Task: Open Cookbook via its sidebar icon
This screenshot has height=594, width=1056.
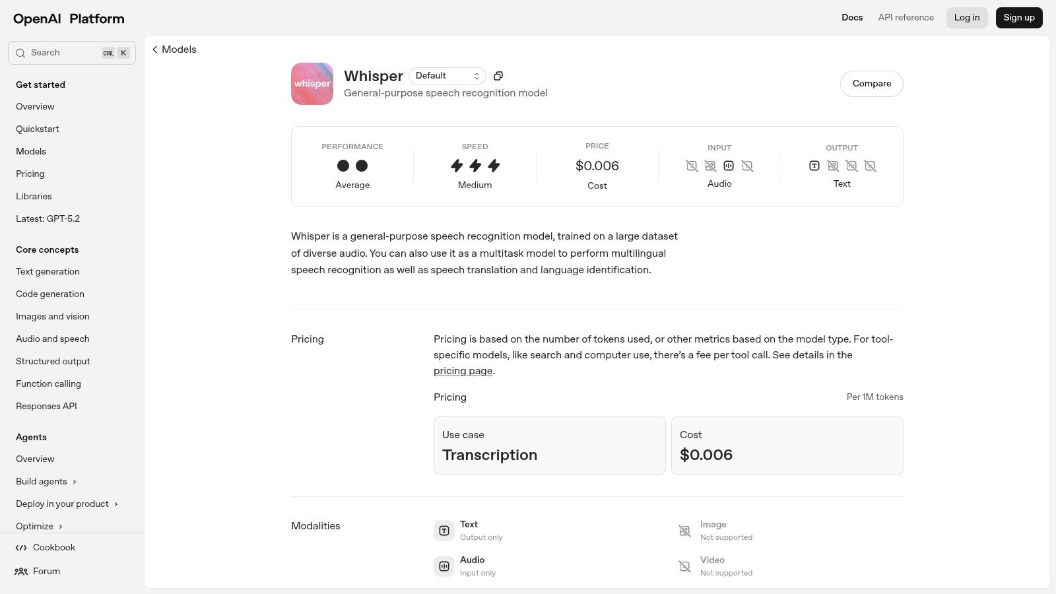Action: [x=20, y=547]
